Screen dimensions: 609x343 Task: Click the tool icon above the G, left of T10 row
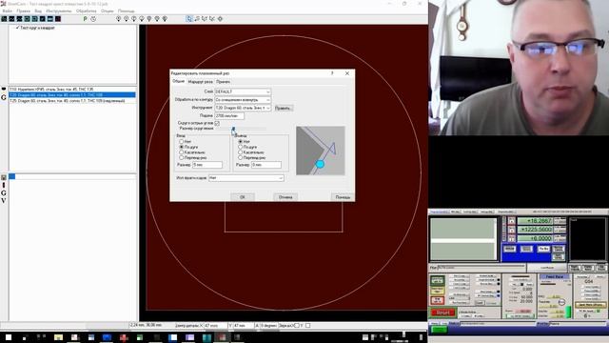(4, 89)
